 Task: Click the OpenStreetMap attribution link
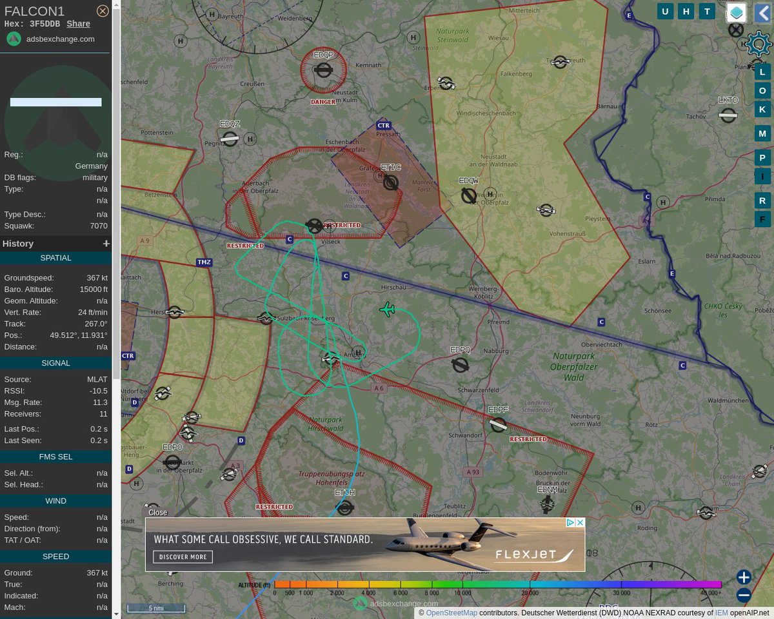click(x=451, y=613)
